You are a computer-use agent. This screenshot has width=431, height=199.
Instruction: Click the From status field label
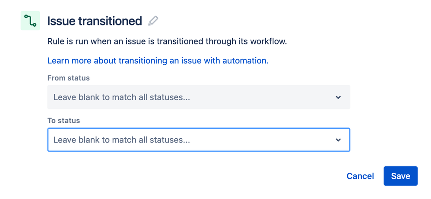[68, 78]
